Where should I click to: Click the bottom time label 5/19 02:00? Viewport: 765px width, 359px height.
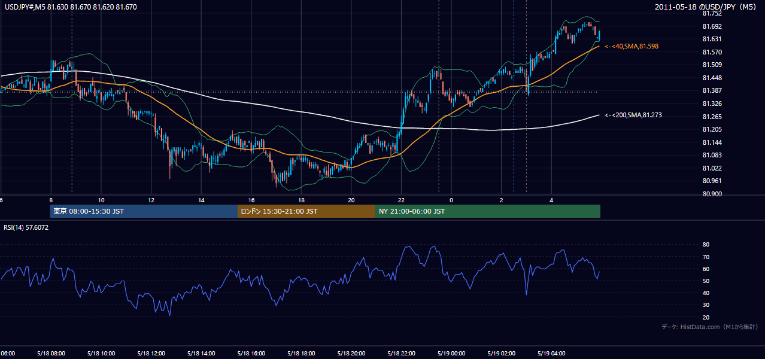tap(502, 353)
